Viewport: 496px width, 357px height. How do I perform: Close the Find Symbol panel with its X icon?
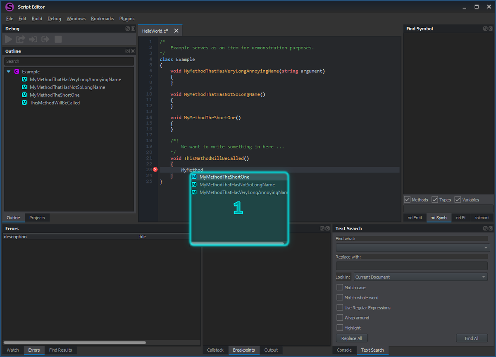click(x=491, y=28)
